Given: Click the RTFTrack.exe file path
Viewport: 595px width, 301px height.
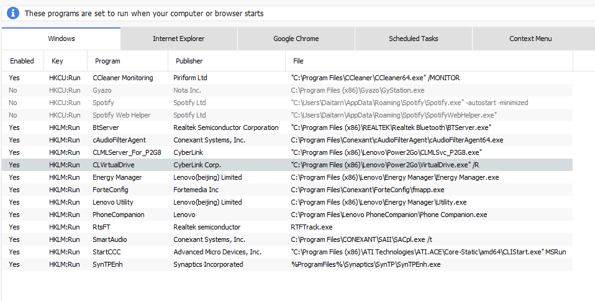Looking at the screenshot, I should (312, 227).
